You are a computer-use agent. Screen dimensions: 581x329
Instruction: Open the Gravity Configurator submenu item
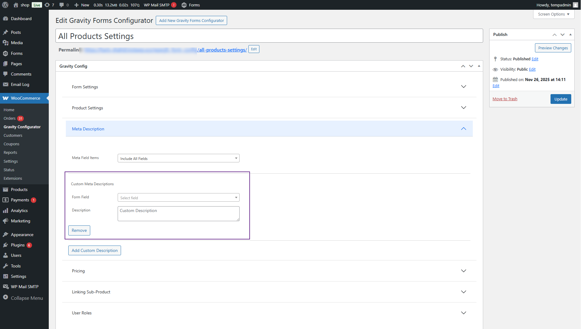[x=22, y=127]
